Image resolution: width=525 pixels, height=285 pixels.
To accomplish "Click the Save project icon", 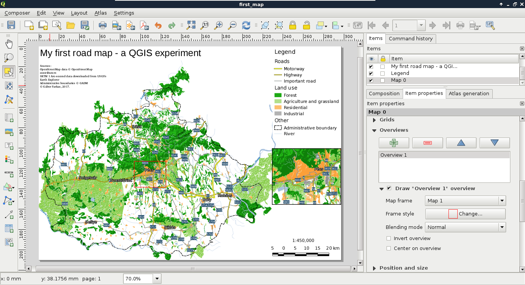I will point(11,25).
